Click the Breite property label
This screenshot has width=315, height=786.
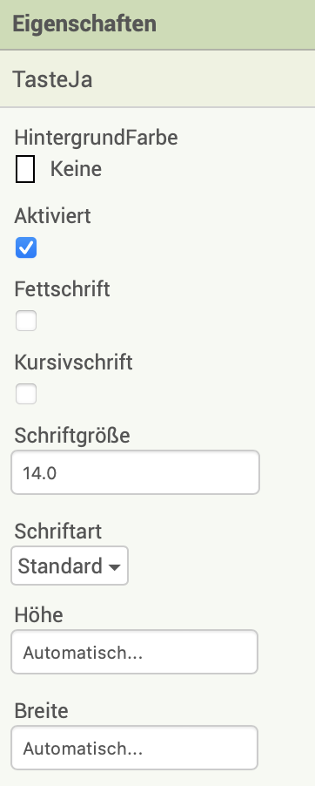(x=41, y=711)
